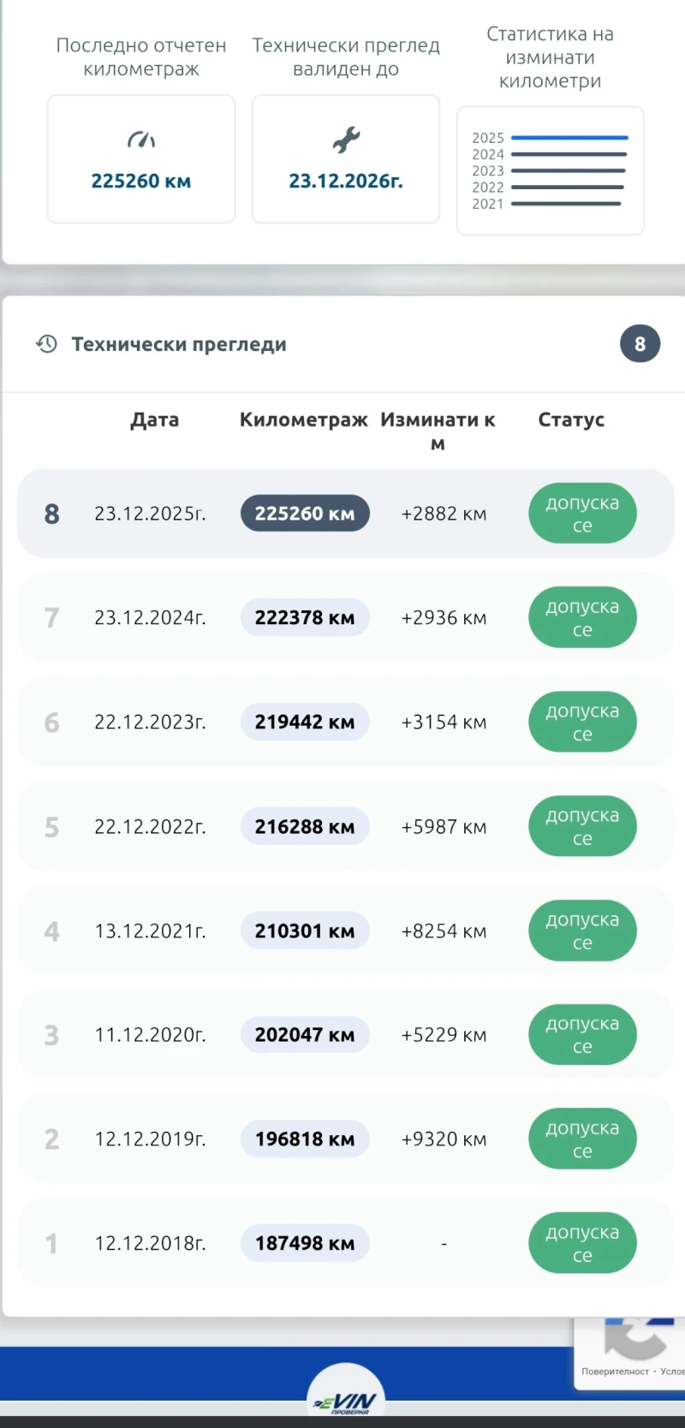Image resolution: width=685 pixels, height=1428 pixels.
Task: Click the Километраж column header
Action: [303, 419]
